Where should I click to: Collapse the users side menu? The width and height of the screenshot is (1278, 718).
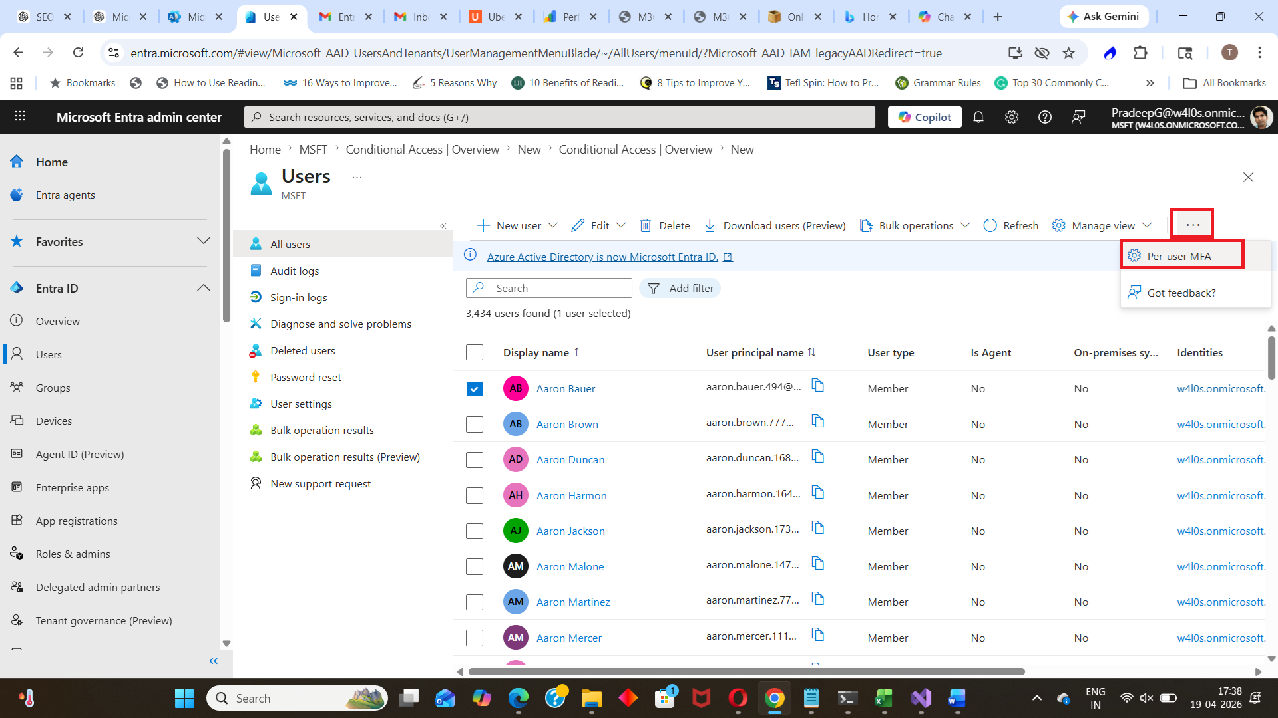click(443, 226)
